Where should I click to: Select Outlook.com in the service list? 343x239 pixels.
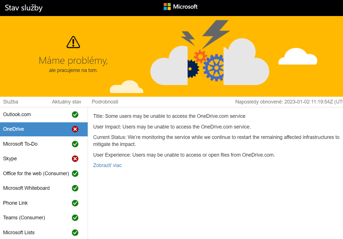coord(17,114)
